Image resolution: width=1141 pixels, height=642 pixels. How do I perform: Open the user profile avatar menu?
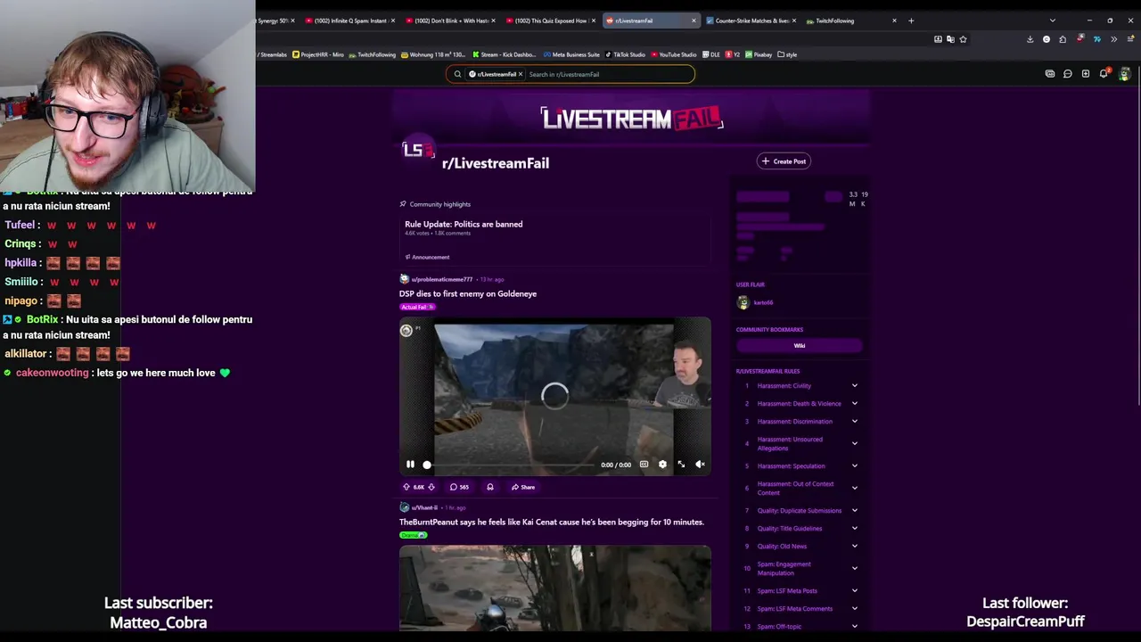[1124, 74]
